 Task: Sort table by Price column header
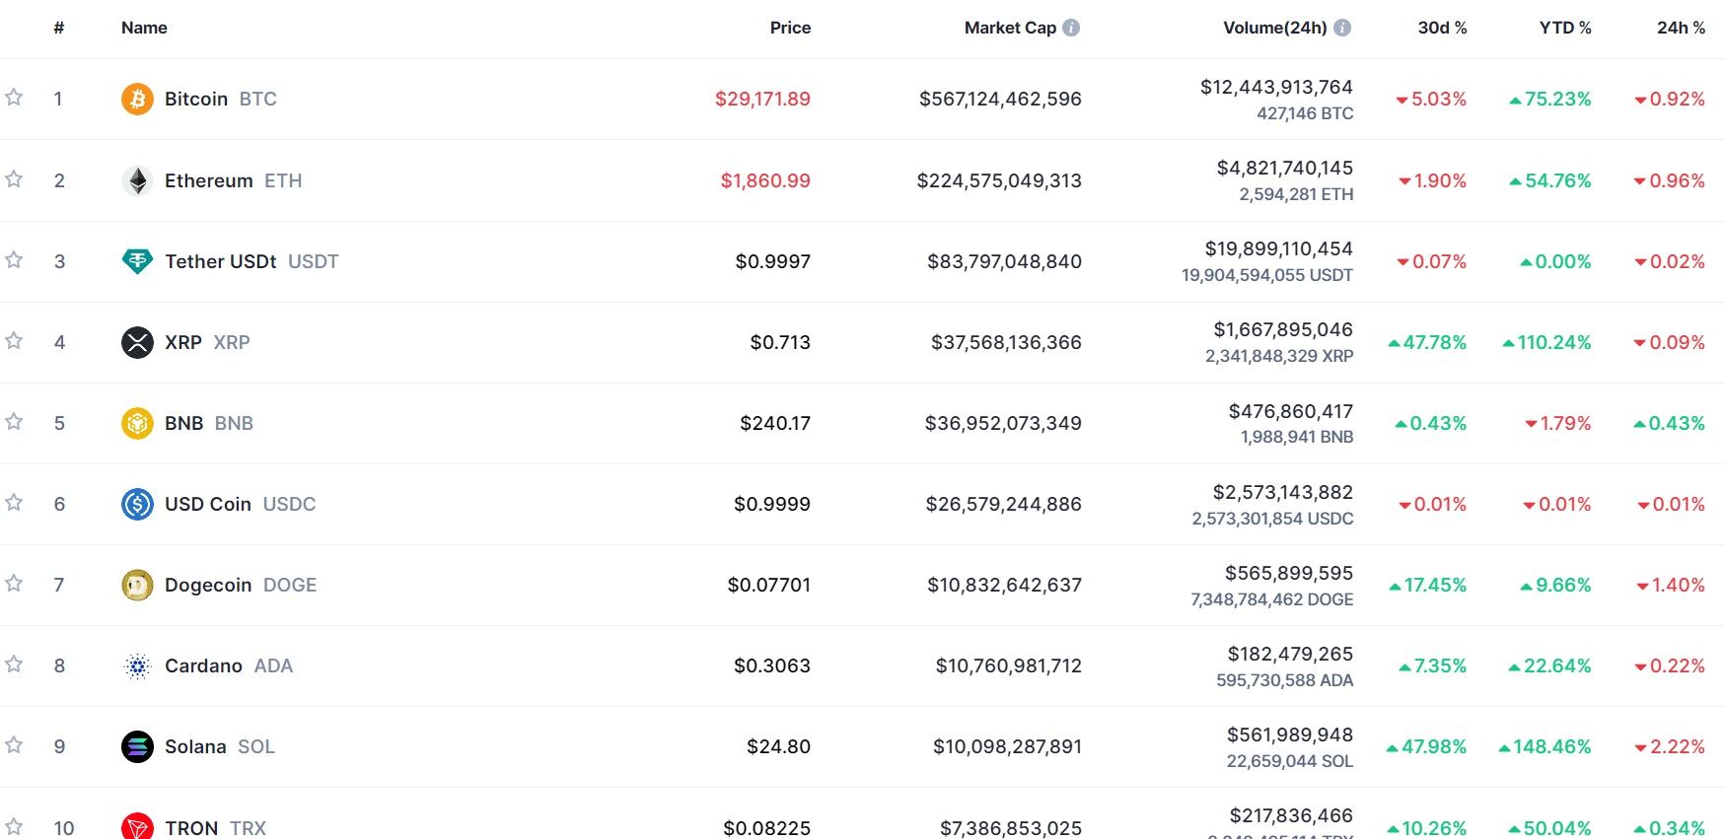point(790,28)
